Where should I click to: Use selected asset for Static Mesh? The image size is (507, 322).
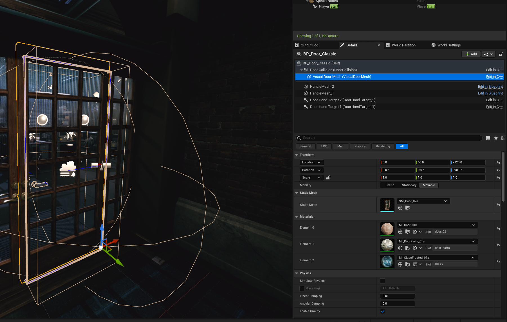point(400,208)
